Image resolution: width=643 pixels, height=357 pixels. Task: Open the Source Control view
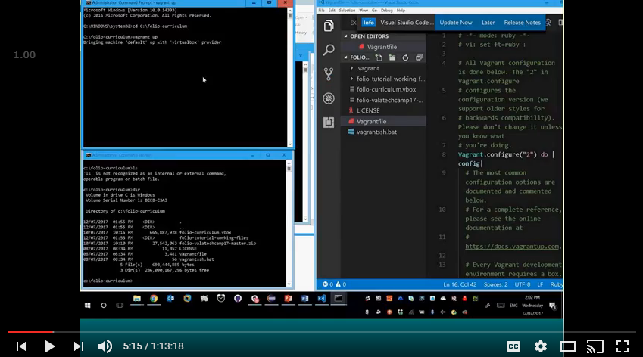pyautogui.click(x=329, y=74)
